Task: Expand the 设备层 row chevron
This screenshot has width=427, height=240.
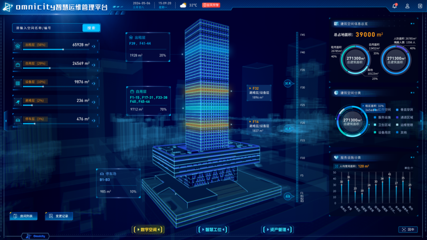Action: click(94, 83)
